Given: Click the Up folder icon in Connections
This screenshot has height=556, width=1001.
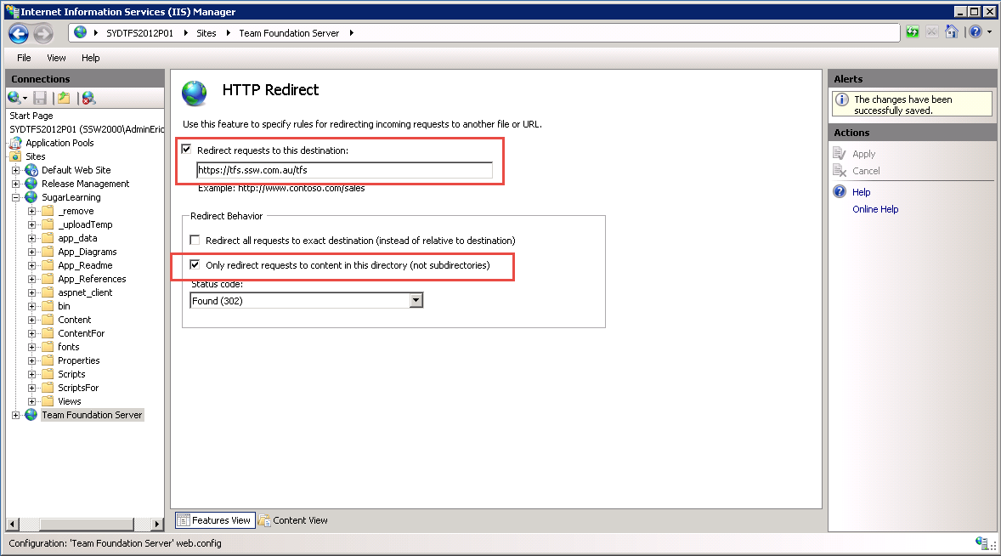Looking at the screenshot, I should click(64, 99).
